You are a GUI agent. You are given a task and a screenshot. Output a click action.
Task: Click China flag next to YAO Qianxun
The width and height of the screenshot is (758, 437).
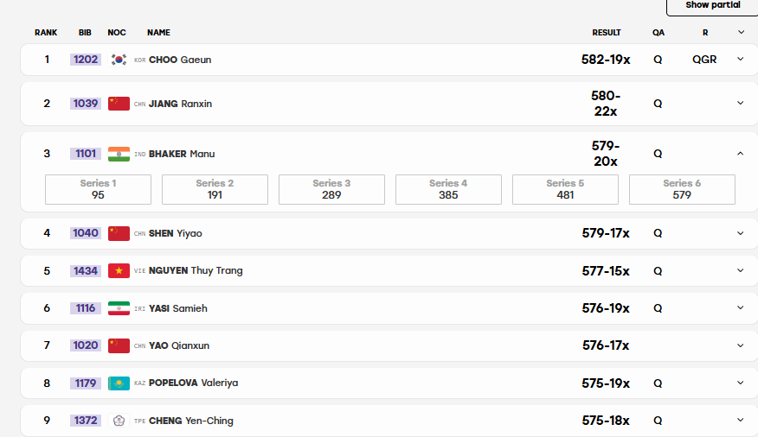(x=119, y=345)
